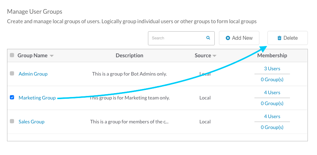The image size is (317, 155).
Task: View 3 Users in Admin Group
Action: pyautogui.click(x=272, y=69)
